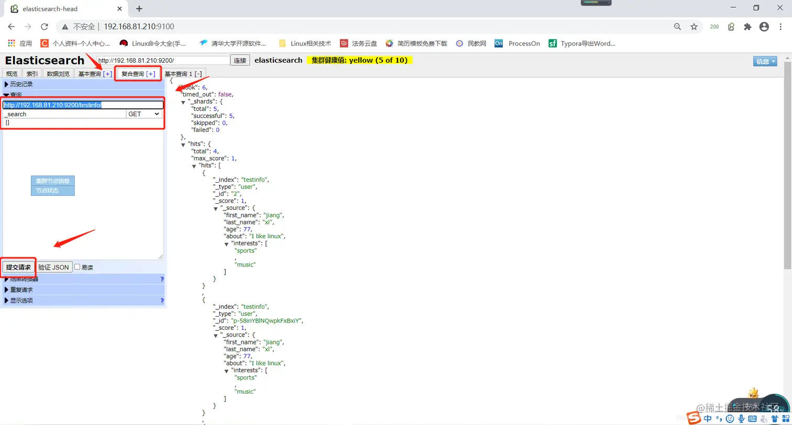
Task: Close the elasticsearch-head browser tab
Action: [x=120, y=9]
